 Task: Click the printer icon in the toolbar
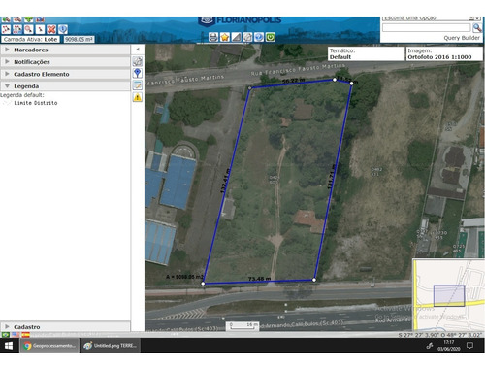(213, 37)
